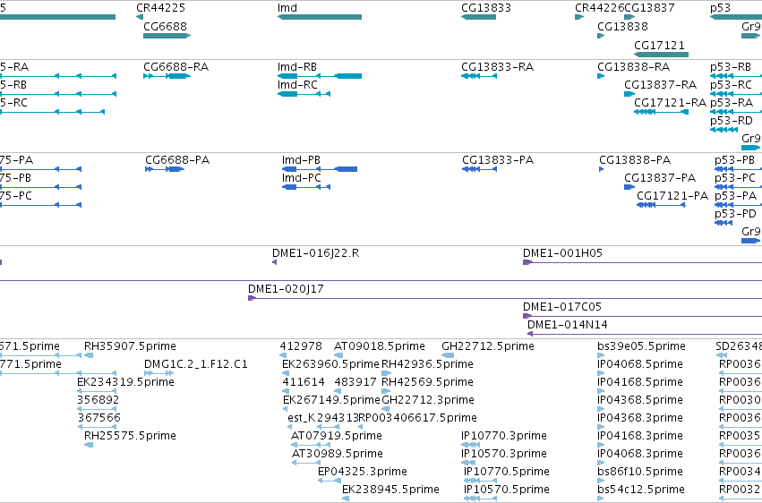This screenshot has height=503, width=762.
Task: Select the EK234319.5prime EST label
Action: tap(125, 382)
